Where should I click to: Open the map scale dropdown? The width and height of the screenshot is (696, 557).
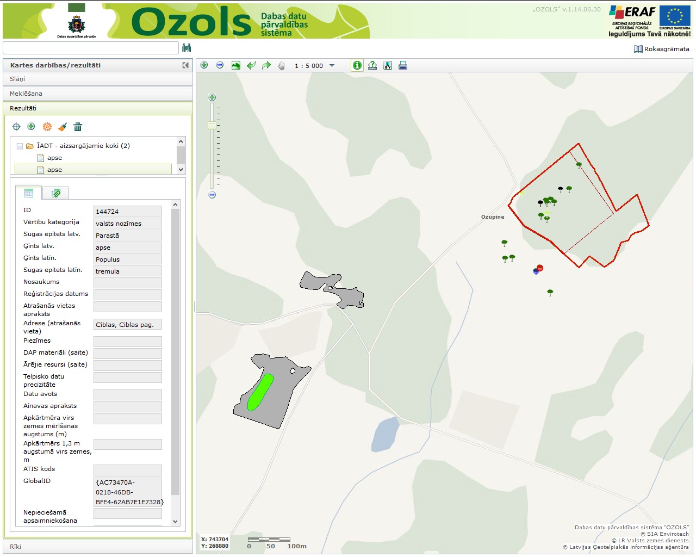click(332, 66)
